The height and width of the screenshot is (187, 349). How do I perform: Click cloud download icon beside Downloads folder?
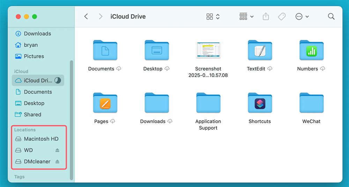point(170,121)
